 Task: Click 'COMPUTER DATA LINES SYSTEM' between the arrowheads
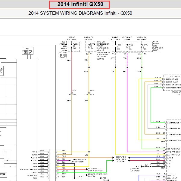click(121, 159)
